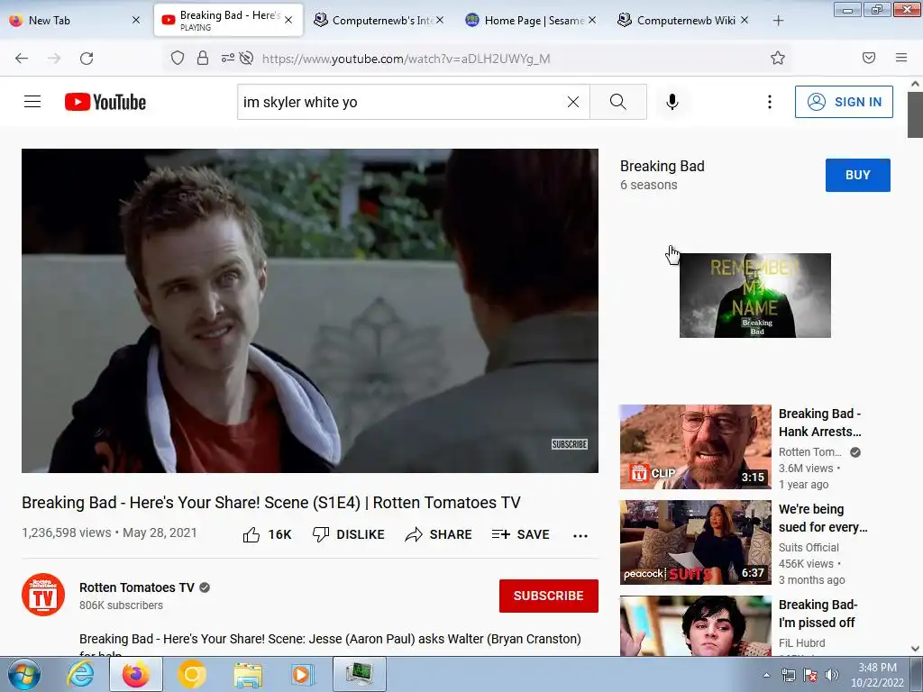
Task: Click scrollbar down arrow
Action: pyautogui.click(x=915, y=649)
